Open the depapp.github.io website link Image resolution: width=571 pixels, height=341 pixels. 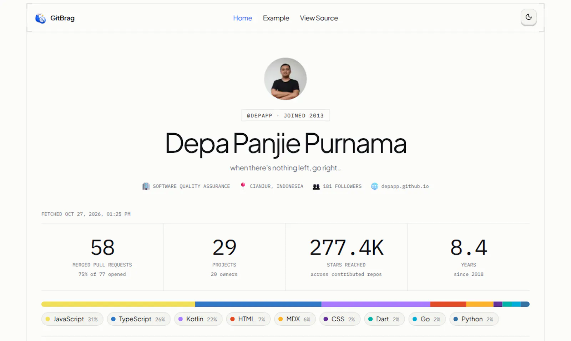click(405, 186)
